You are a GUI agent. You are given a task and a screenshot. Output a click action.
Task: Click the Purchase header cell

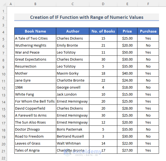click(x=148, y=31)
